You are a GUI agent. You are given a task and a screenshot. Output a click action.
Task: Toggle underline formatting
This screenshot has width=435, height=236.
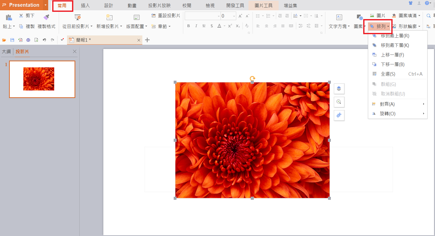[204, 26]
